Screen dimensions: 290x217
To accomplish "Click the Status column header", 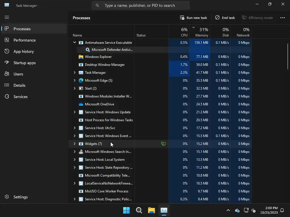I will pyautogui.click(x=152, y=32).
